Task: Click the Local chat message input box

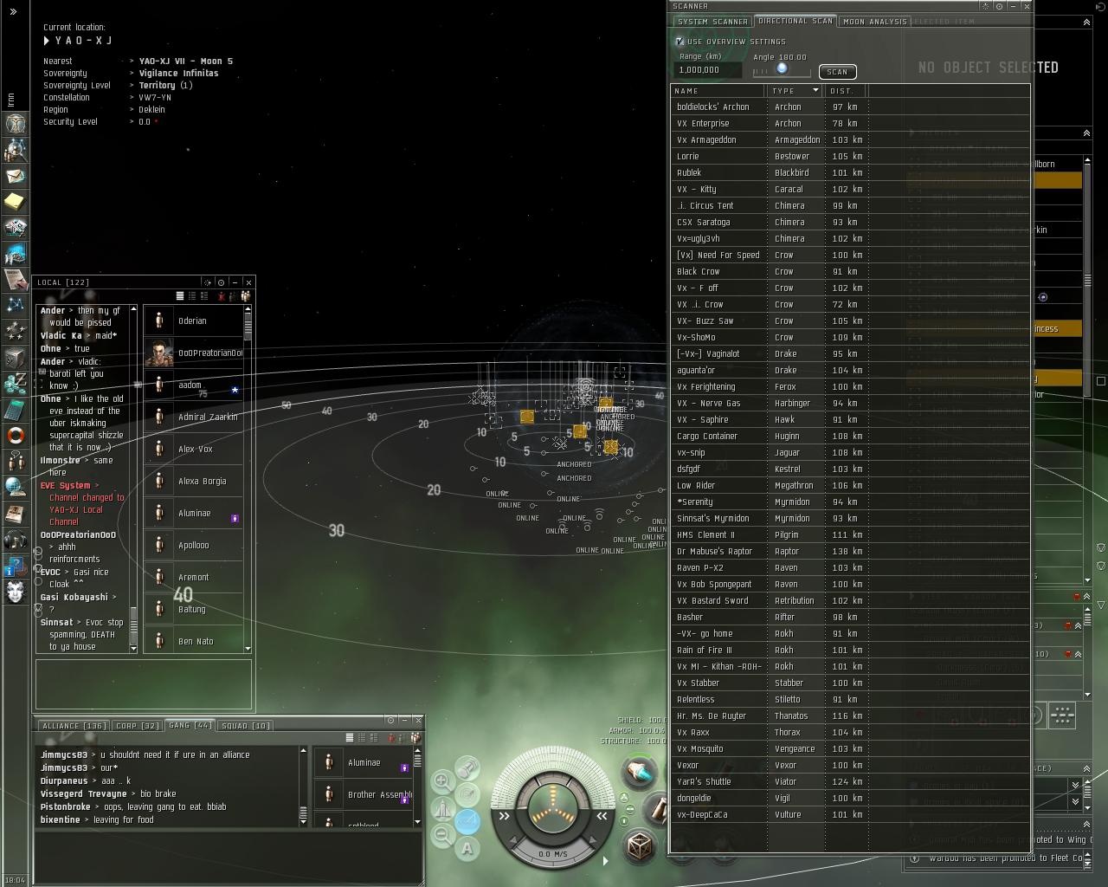Action: [x=144, y=684]
